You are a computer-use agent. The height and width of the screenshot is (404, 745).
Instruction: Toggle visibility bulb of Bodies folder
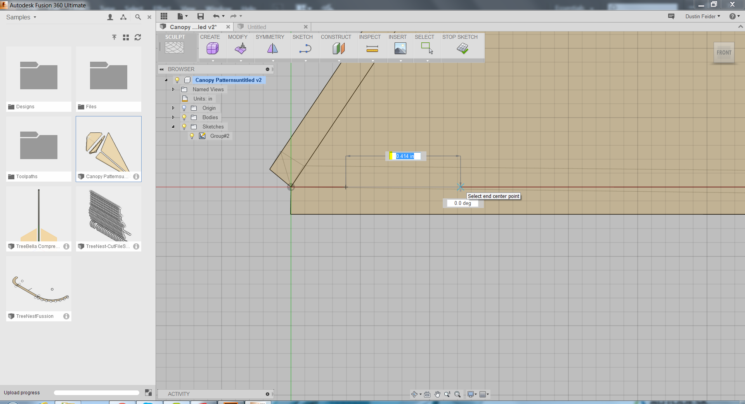click(x=184, y=117)
